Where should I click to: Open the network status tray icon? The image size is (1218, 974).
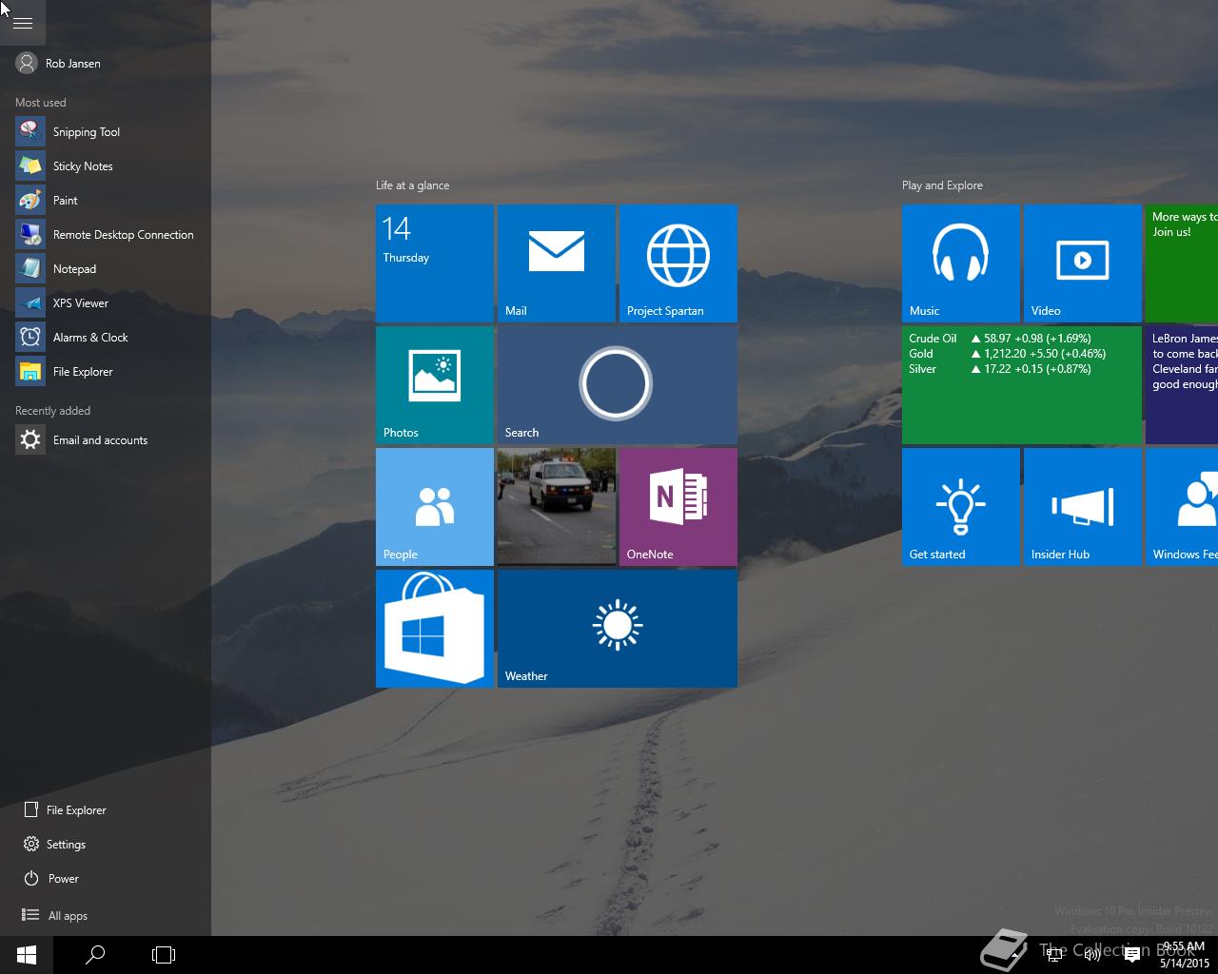(1054, 954)
